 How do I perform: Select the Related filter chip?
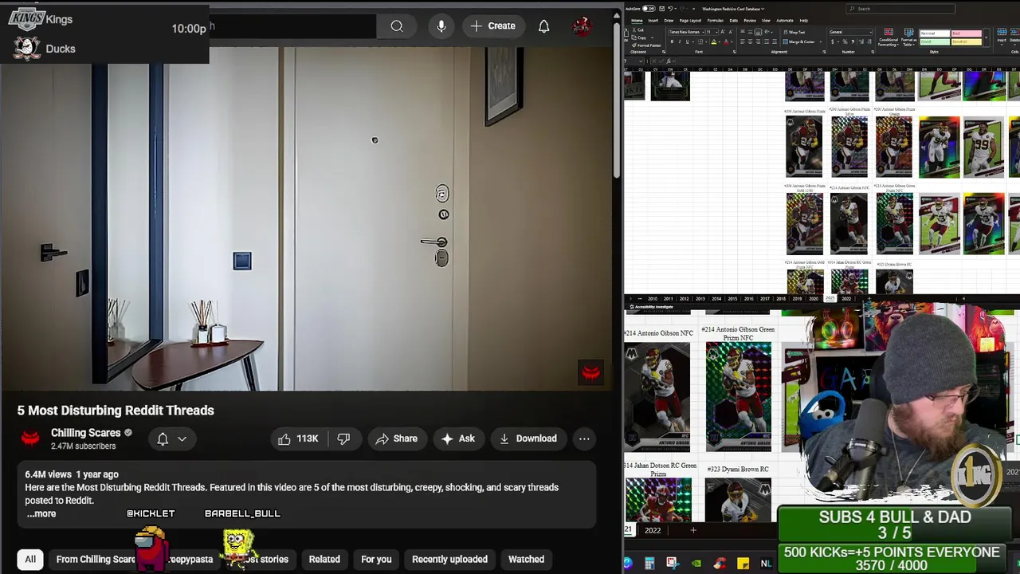coord(324,559)
